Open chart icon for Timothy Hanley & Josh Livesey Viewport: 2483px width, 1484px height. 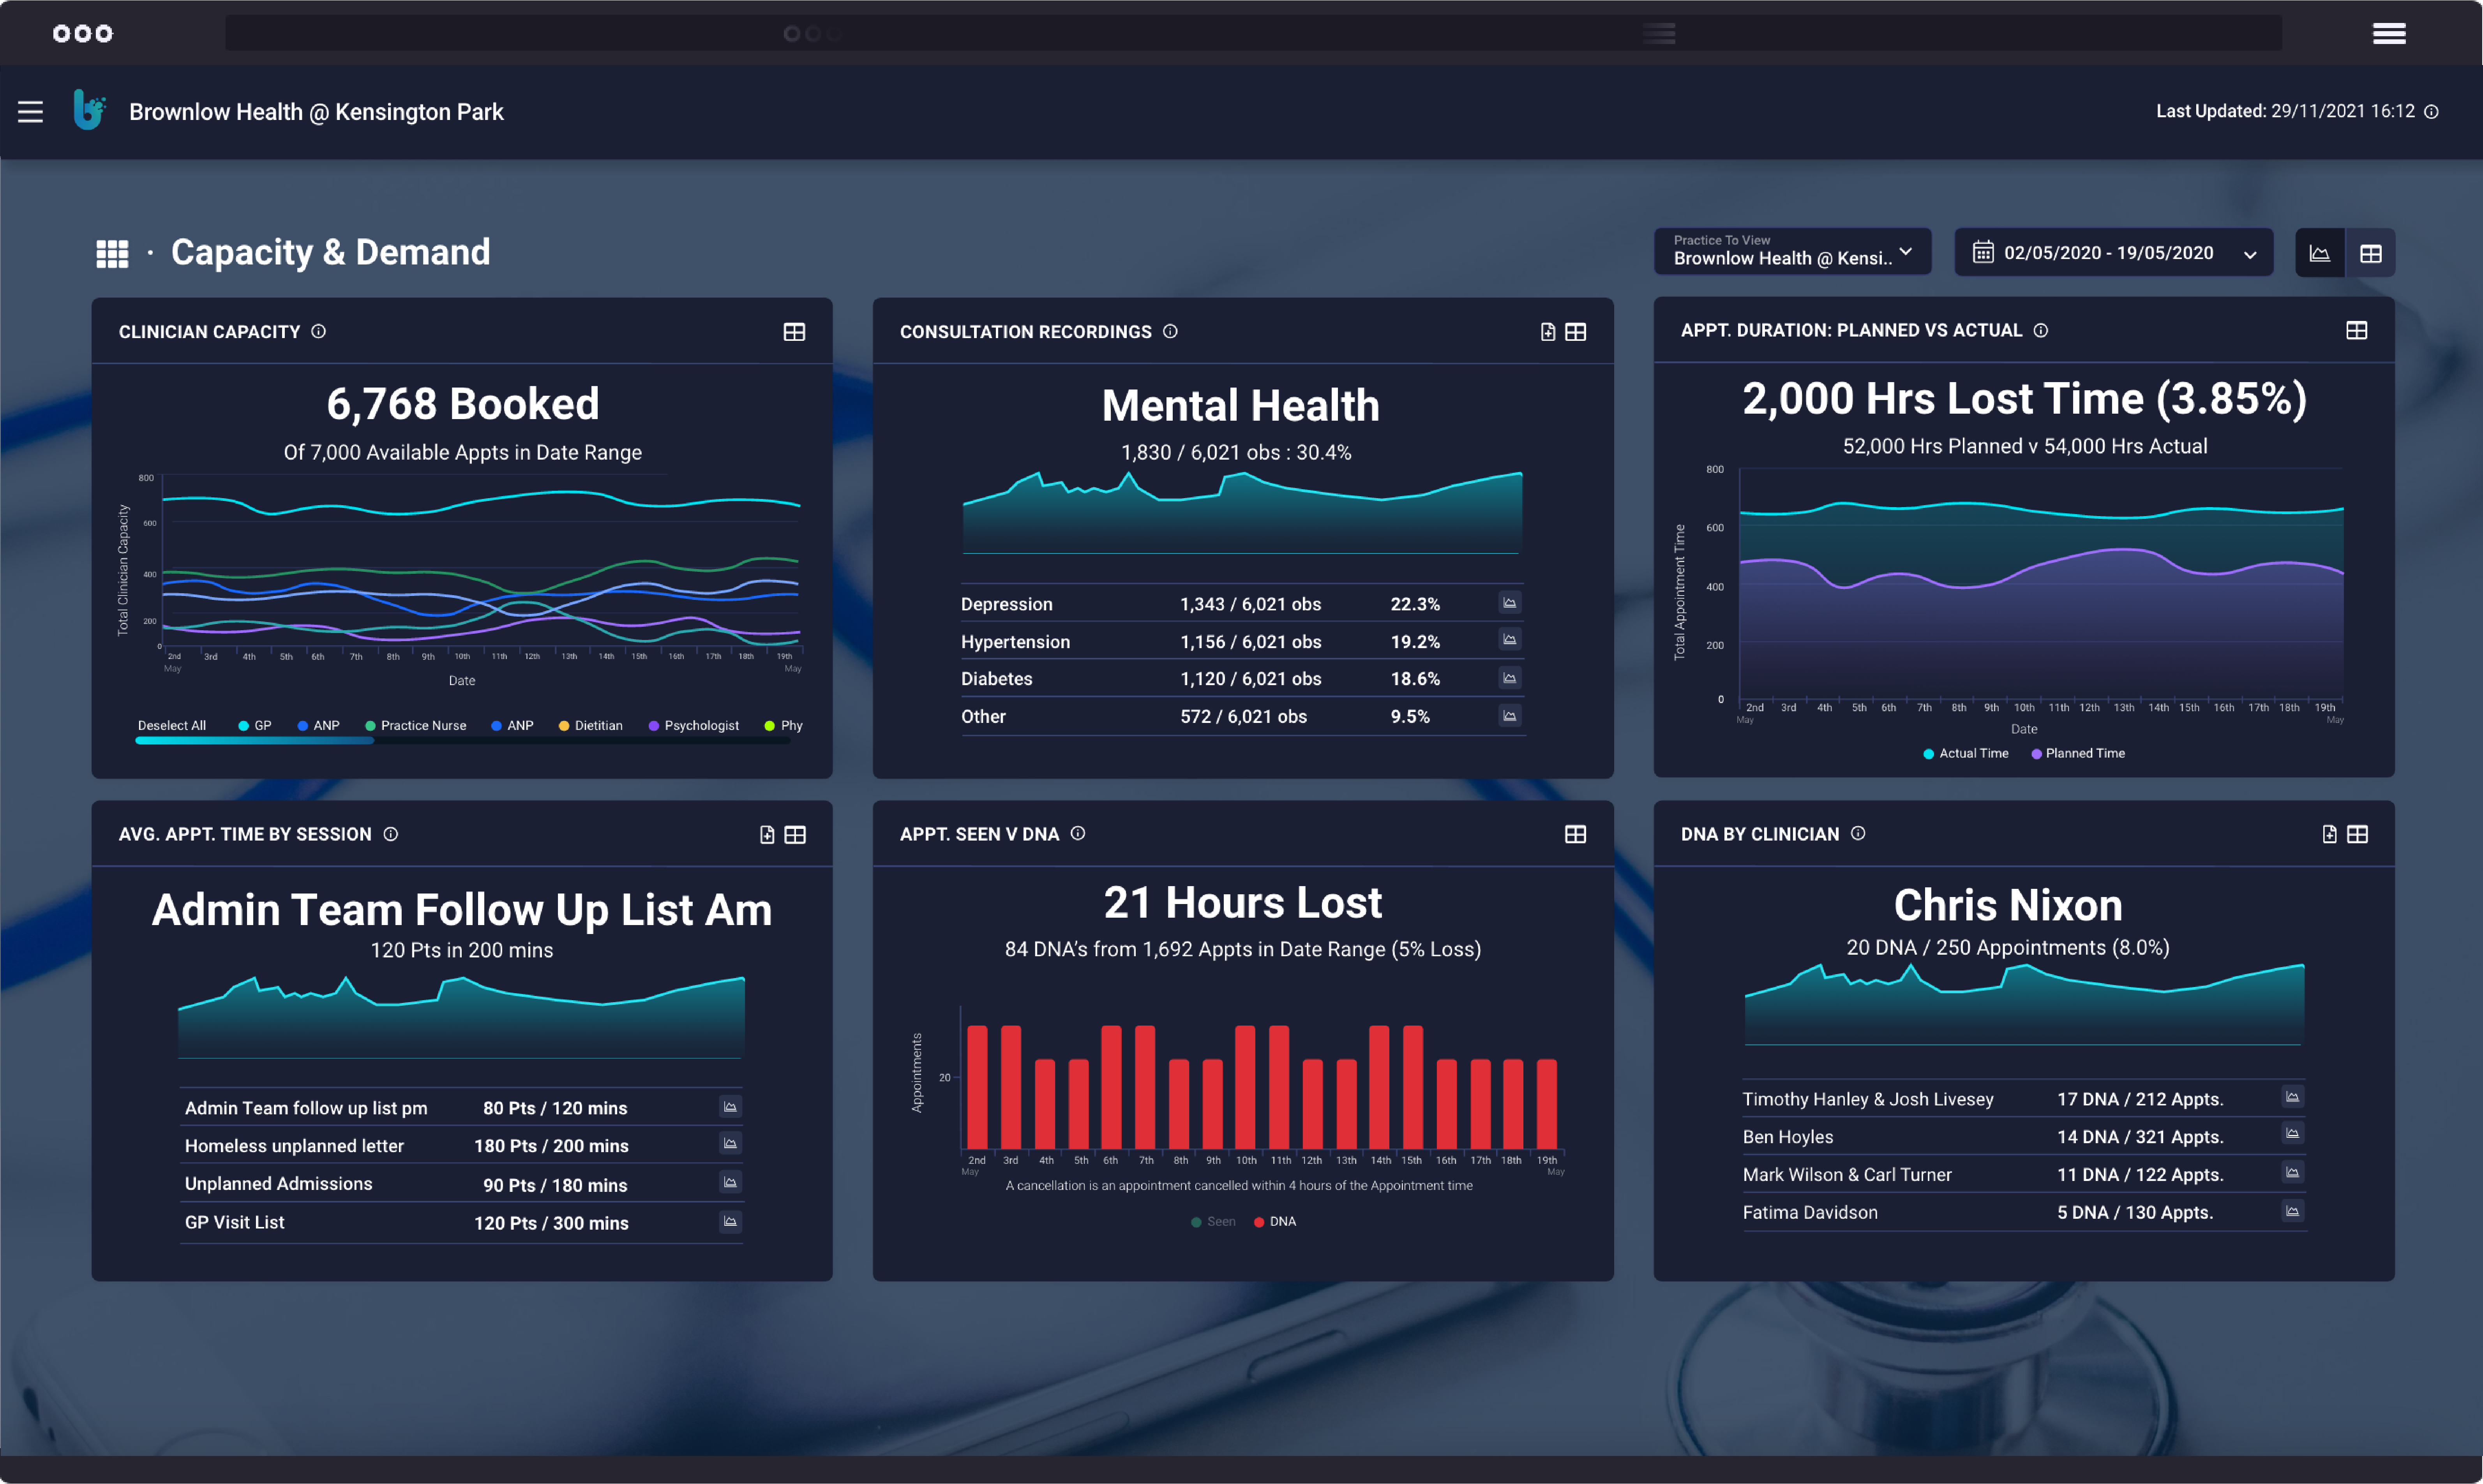pos(2292,1097)
